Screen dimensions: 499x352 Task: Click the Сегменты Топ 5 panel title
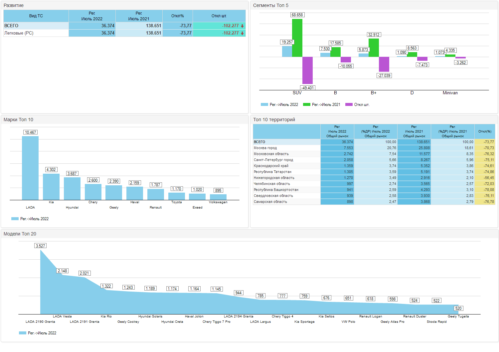click(271, 5)
